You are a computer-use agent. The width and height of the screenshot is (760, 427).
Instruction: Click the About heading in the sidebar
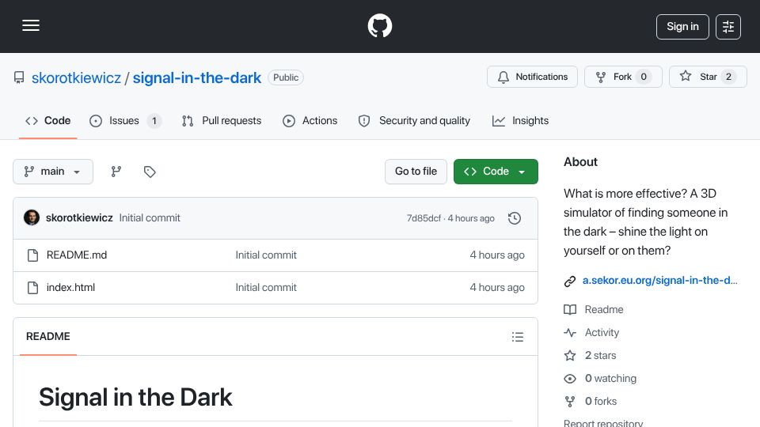coord(580,162)
